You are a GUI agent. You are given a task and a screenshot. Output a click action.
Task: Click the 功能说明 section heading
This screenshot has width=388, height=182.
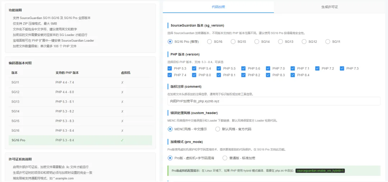coord(15,10)
